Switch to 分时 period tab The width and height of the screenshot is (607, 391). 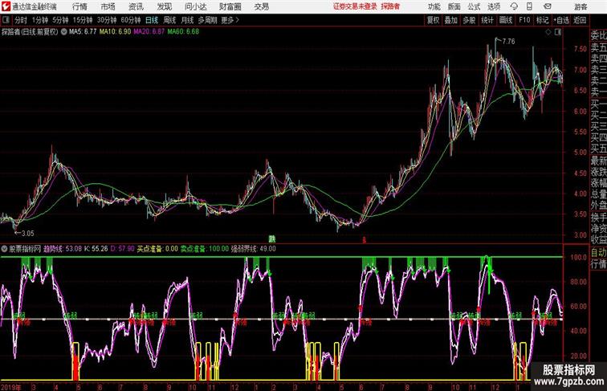click(21, 20)
